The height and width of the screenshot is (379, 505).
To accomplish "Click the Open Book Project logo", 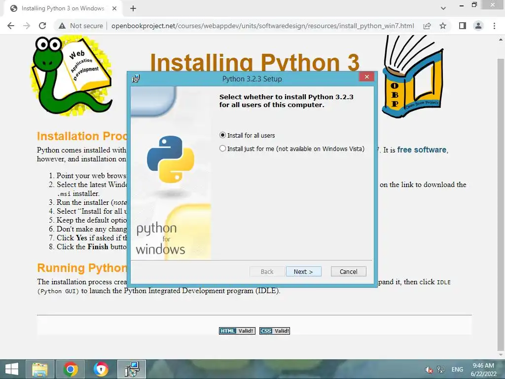I will (x=413, y=76).
